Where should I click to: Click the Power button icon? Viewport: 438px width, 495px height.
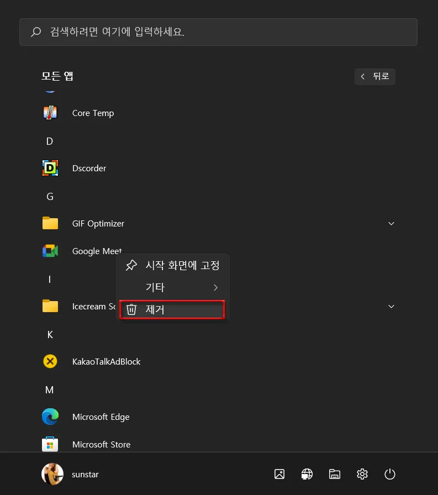(390, 474)
